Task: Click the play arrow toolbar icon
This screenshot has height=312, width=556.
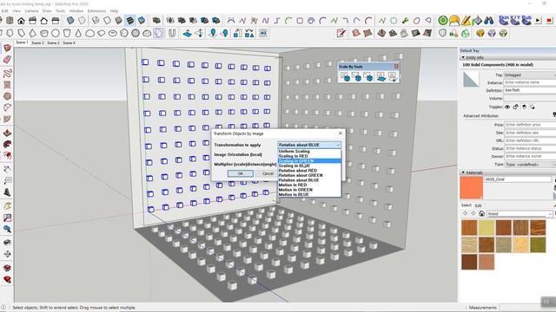Action: [539, 21]
